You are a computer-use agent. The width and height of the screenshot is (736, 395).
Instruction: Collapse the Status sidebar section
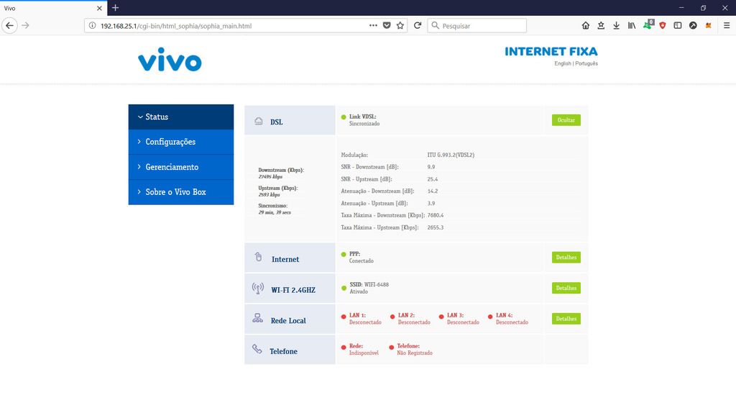tap(180, 117)
